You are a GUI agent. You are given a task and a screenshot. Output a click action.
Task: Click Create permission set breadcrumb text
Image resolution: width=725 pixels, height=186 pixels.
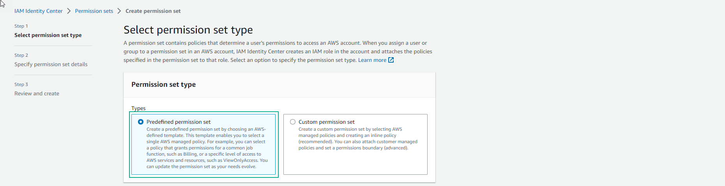click(153, 11)
